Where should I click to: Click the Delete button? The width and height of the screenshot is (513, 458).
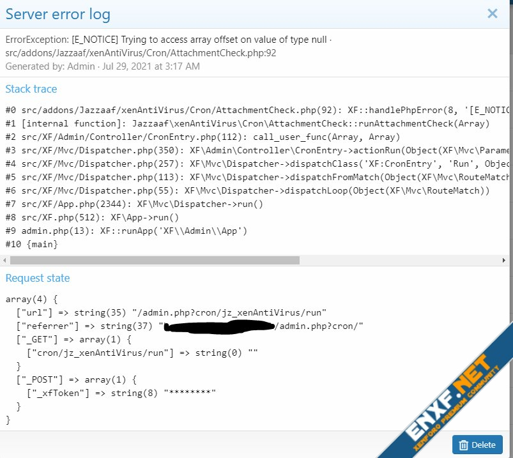click(477, 445)
